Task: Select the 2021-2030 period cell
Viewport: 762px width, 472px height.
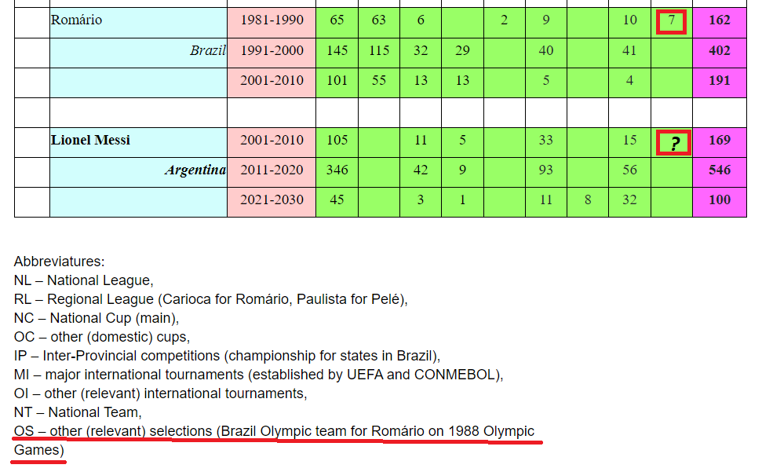Action: click(272, 202)
